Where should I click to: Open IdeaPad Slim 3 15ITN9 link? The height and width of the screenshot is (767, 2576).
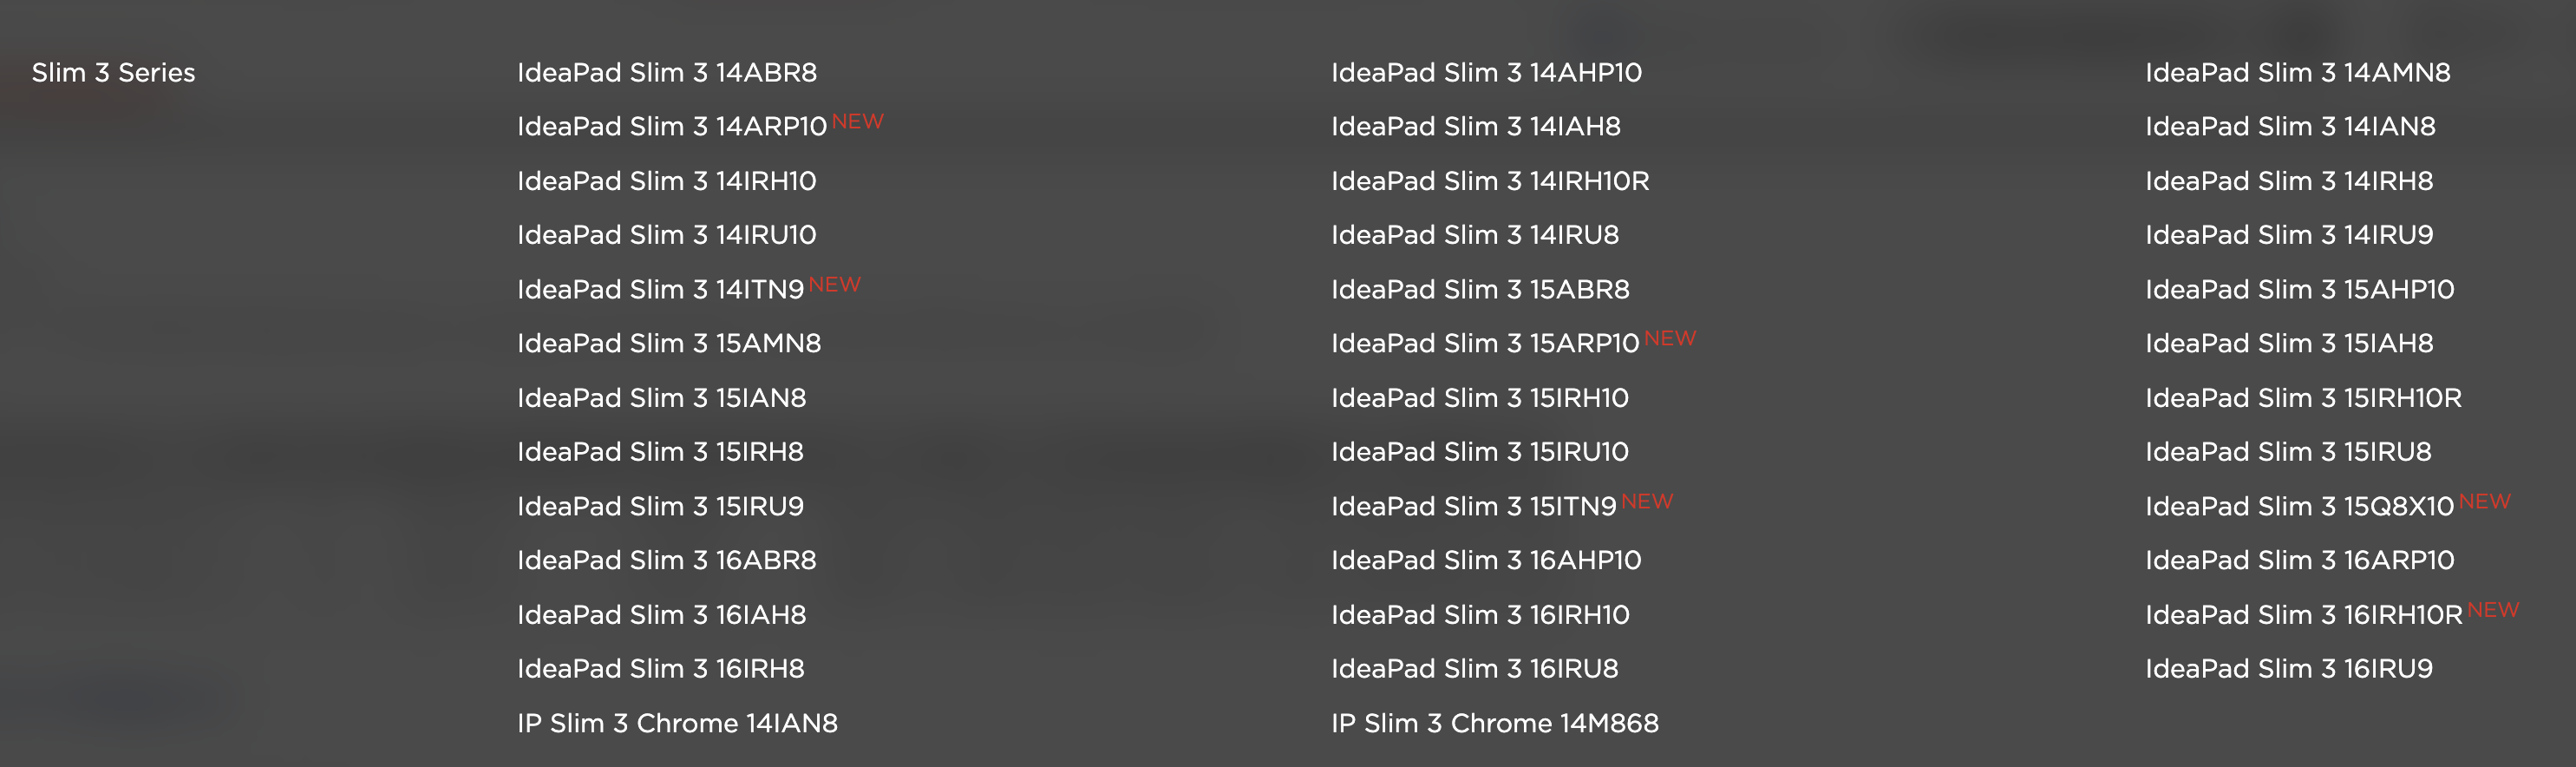pos(1474,507)
